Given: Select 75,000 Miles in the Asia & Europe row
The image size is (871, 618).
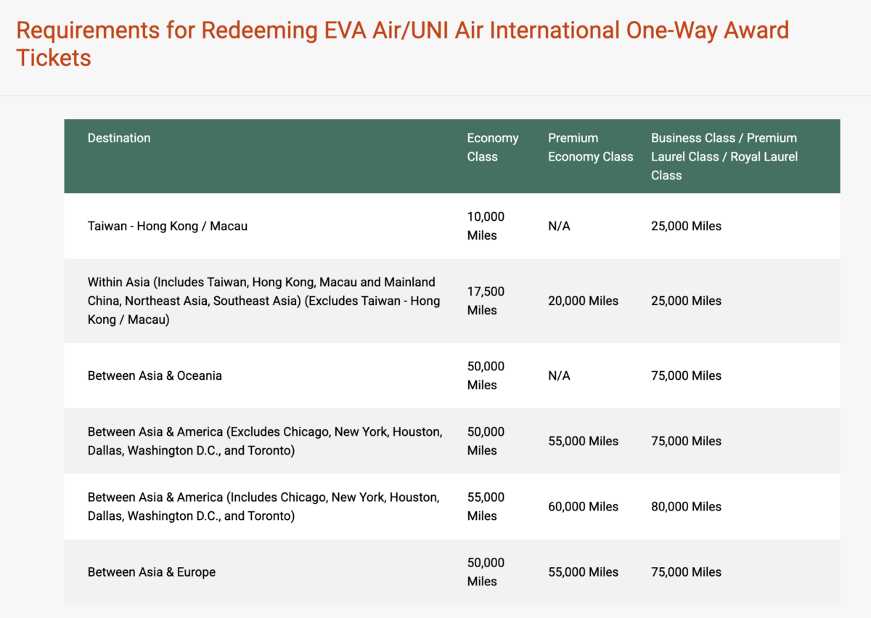Looking at the screenshot, I should coord(686,572).
